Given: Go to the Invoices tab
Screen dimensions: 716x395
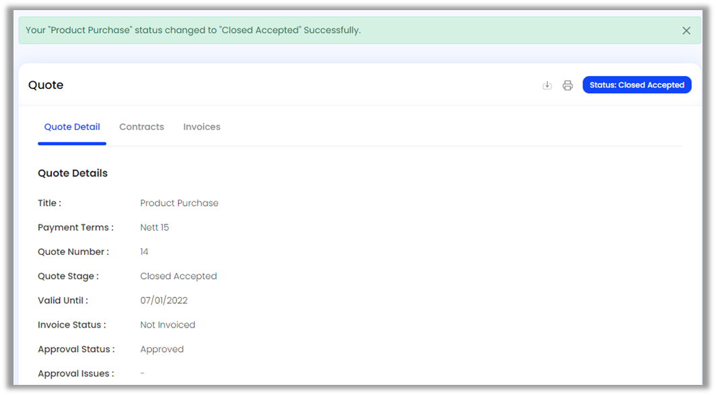Looking at the screenshot, I should [202, 127].
